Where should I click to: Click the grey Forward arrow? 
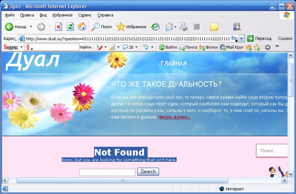pyautogui.click(x=41, y=27)
